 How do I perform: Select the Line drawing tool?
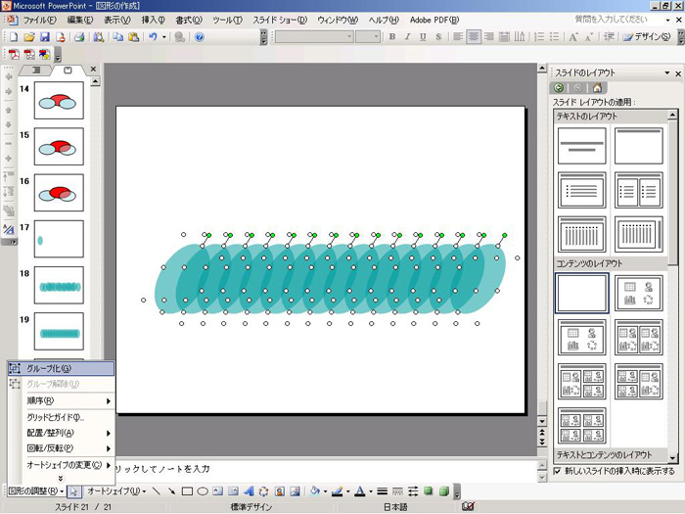pyautogui.click(x=157, y=491)
